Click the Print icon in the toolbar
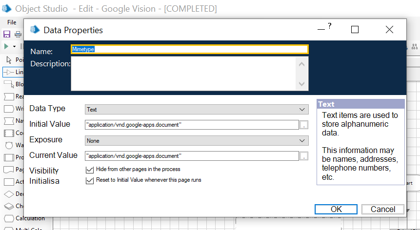Viewport: 420px width, 230px height. (18, 34)
